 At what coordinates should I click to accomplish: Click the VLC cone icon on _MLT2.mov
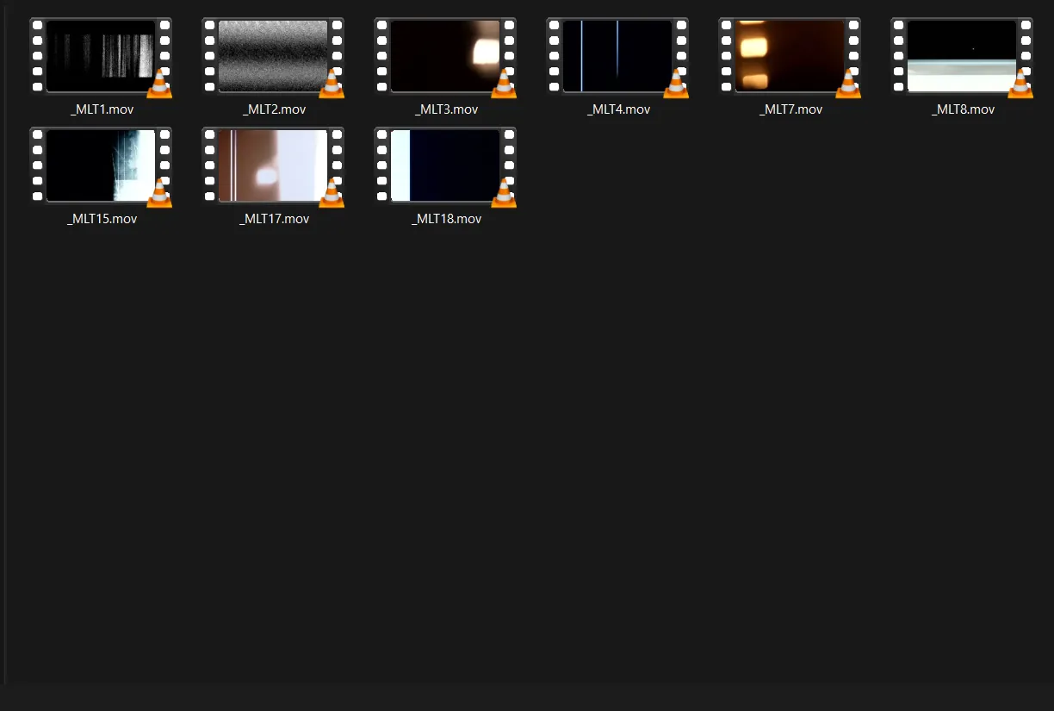click(332, 85)
